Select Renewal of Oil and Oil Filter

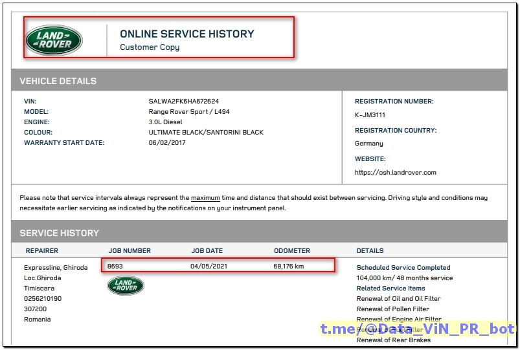399,298
